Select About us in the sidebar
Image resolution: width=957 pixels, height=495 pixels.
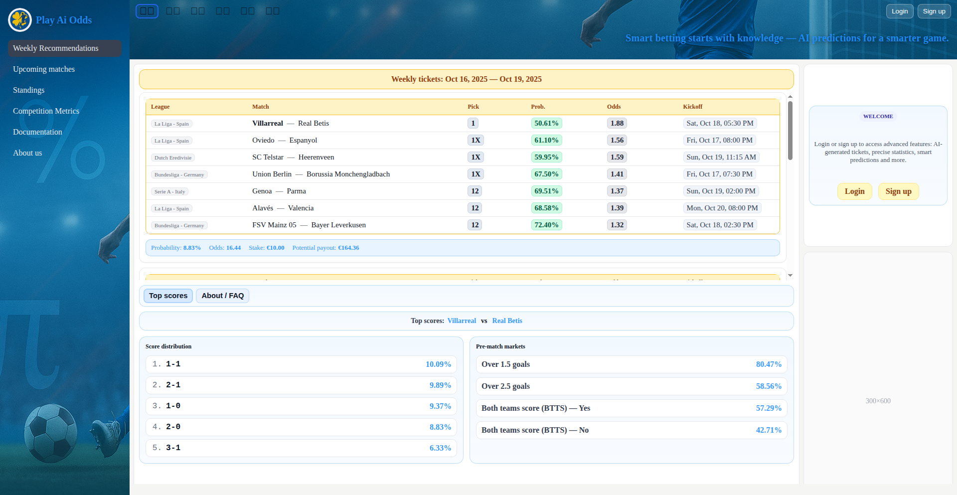point(27,153)
